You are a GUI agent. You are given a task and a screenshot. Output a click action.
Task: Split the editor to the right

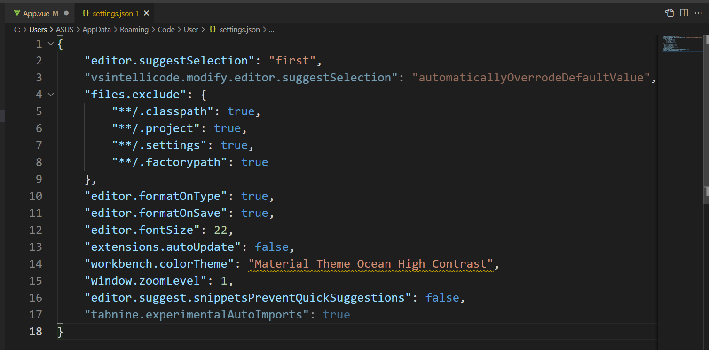(x=684, y=13)
